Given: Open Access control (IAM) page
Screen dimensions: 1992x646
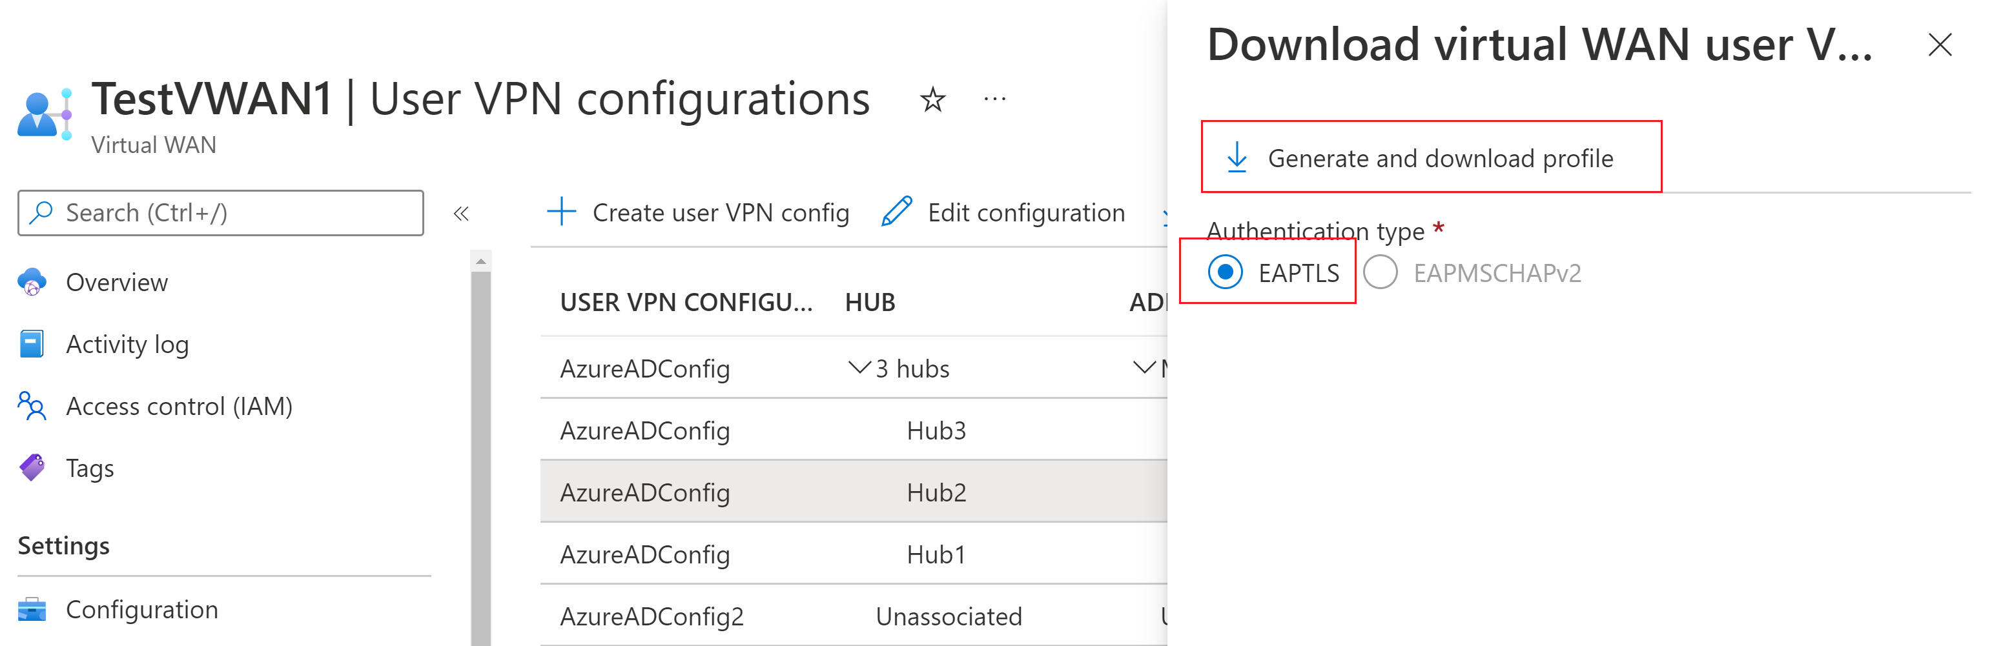Looking at the screenshot, I should (179, 407).
